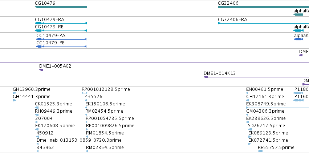Select the DME1-014K13 clone feature

256,77
